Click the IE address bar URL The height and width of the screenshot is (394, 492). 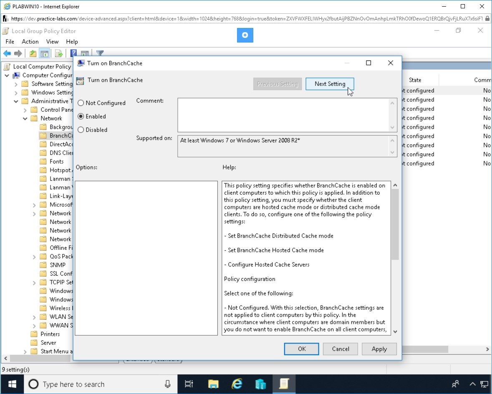[x=247, y=18]
